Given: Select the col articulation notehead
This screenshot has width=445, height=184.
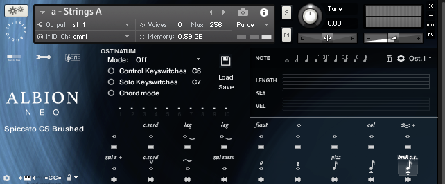Looking at the screenshot, I should click(371, 136).
